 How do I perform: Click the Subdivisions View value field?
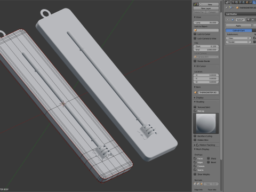click(238, 38)
